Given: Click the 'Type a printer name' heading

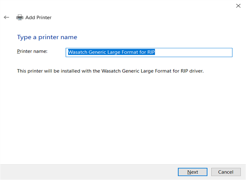Looking at the screenshot, I should click(47, 37).
